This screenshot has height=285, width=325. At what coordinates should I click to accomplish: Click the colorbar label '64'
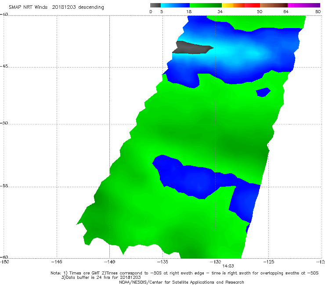pos(286,12)
